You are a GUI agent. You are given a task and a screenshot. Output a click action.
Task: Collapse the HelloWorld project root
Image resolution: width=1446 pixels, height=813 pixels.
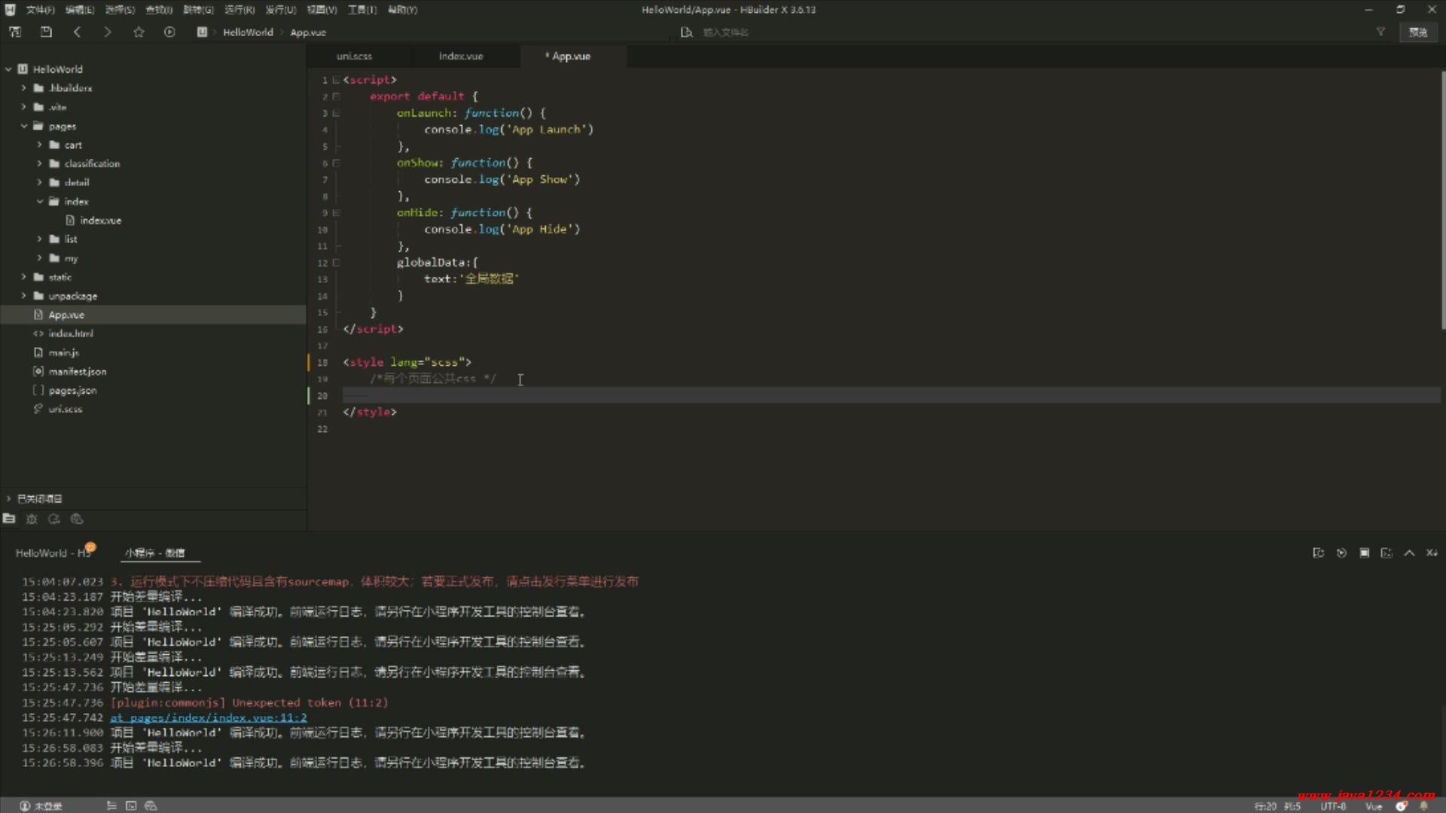(x=8, y=69)
